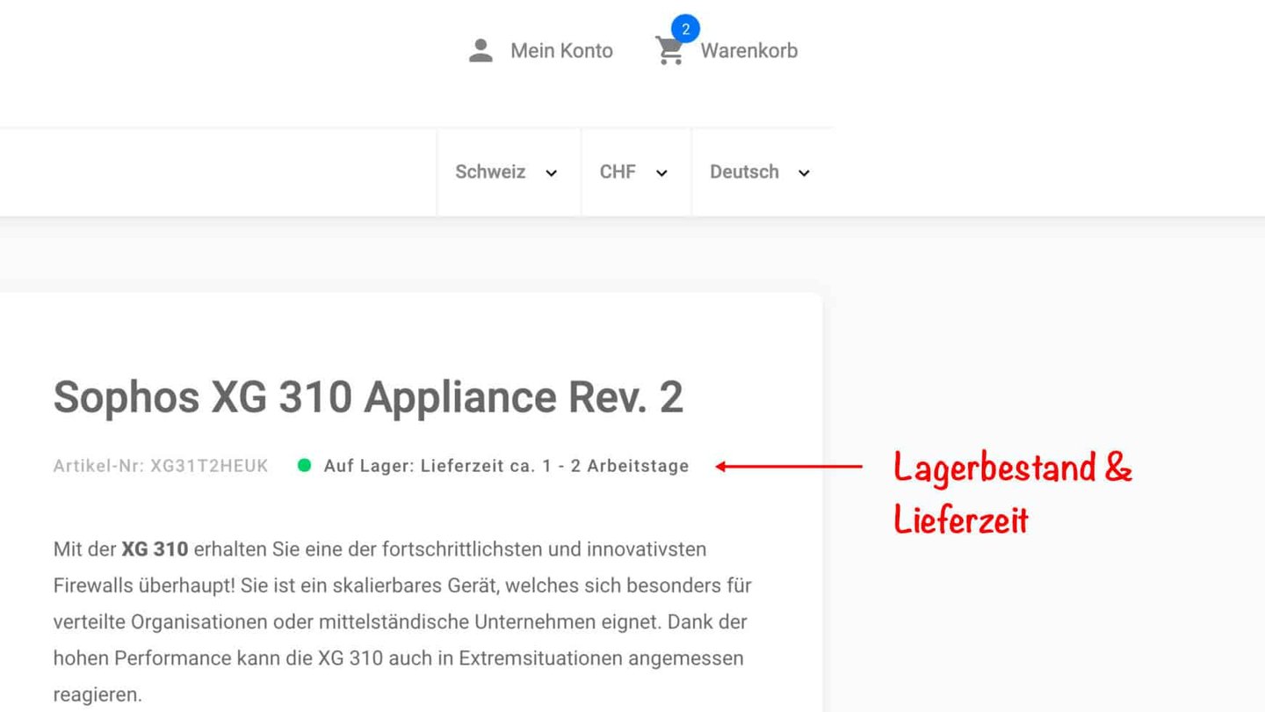This screenshot has height=712, width=1265.
Task: Open the Warenkorb shopping cart icon
Action: (x=669, y=52)
